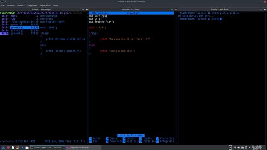Close the nano split pane icon
Viewport: 267px width, 150px height.
[176, 10]
